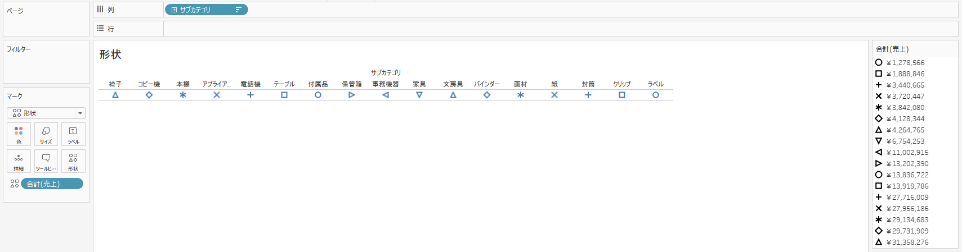Click the plus mark under 電話機
Screen dimensions: 962x252
(250, 95)
